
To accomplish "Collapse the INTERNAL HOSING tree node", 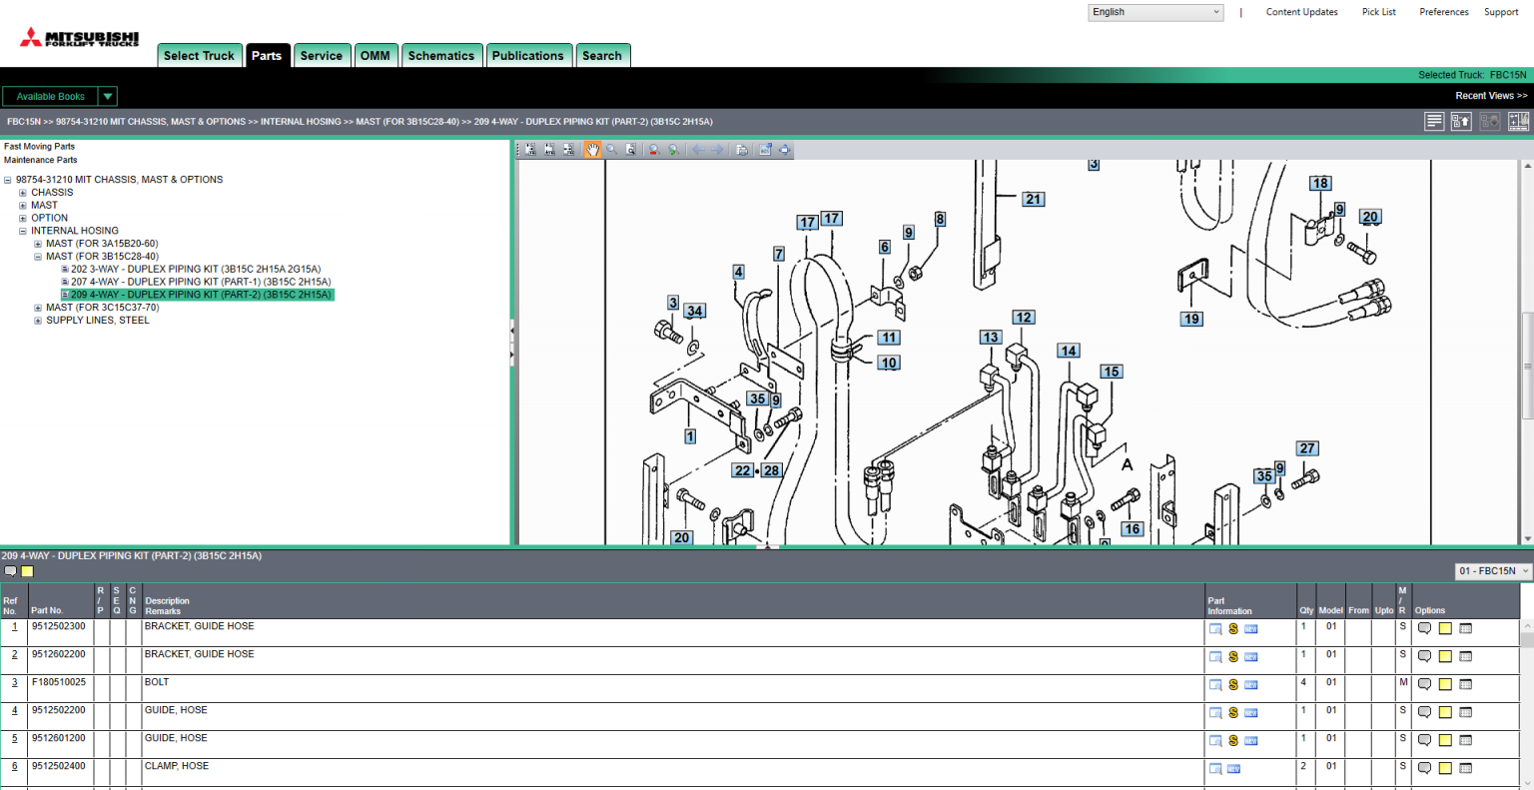I will click(23, 231).
